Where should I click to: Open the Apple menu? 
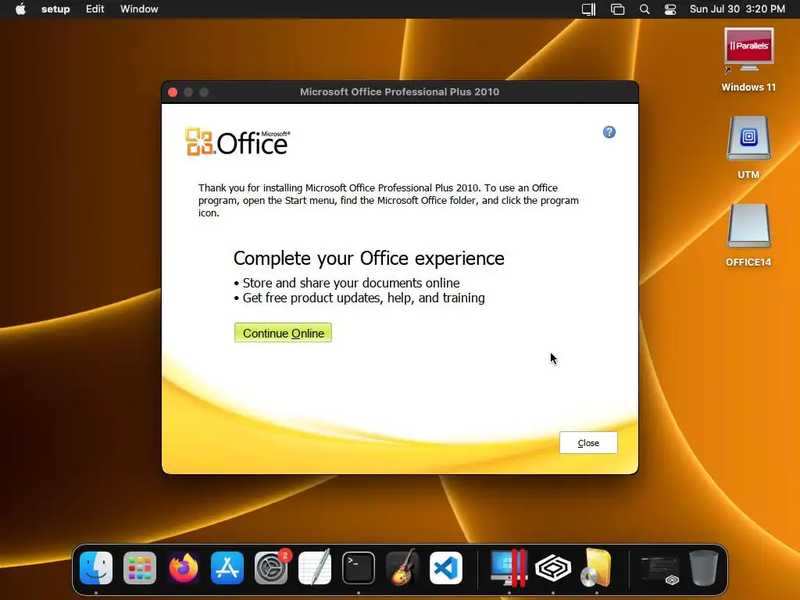[20, 9]
